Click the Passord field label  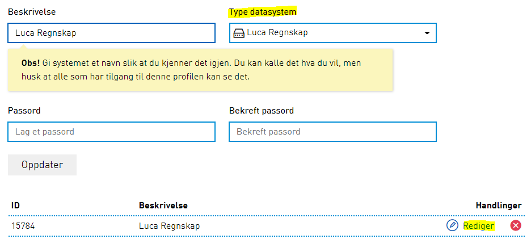pos(24,111)
